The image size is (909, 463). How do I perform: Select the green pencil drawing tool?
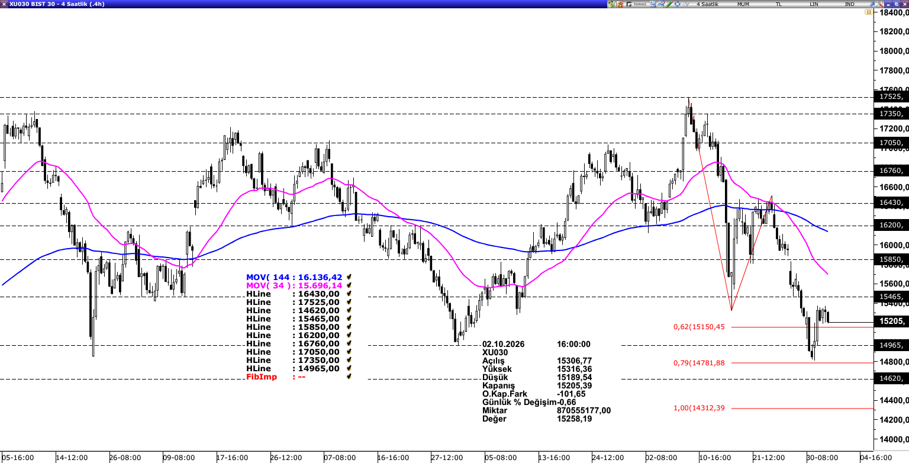coord(669,4)
